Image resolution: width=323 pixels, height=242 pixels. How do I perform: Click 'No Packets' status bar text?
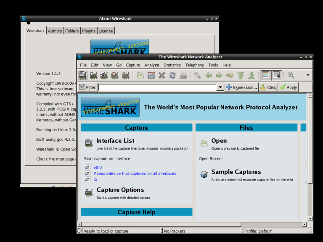click(x=175, y=231)
